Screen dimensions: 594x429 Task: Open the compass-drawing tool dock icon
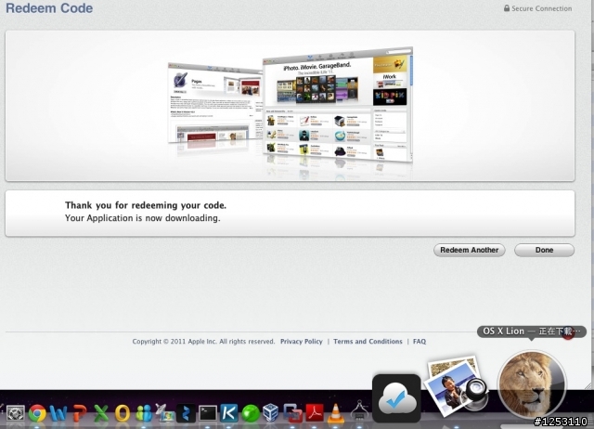[x=359, y=412]
